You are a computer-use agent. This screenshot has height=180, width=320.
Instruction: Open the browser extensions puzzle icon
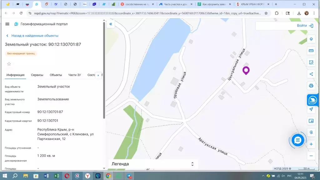tap(277, 13)
